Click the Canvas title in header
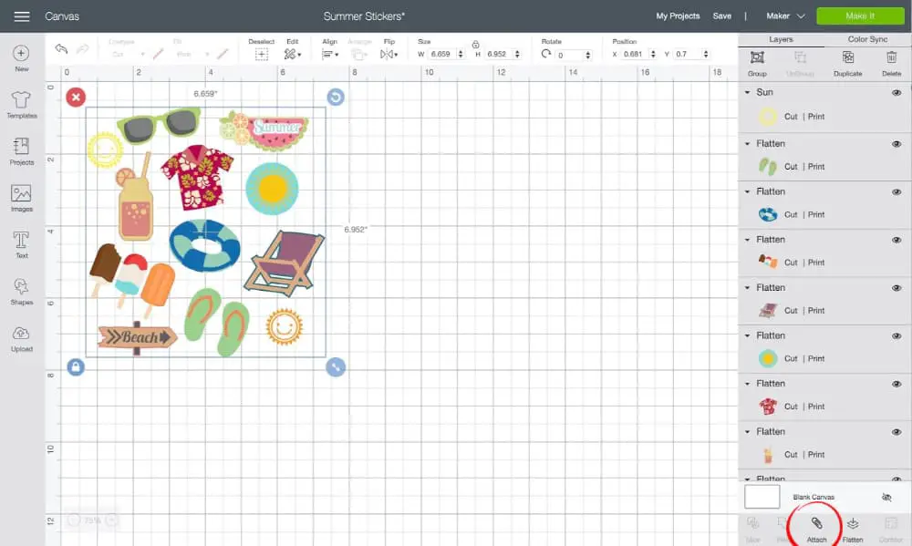Image resolution: width=912 pixels, height=546 pixels. 62,16
